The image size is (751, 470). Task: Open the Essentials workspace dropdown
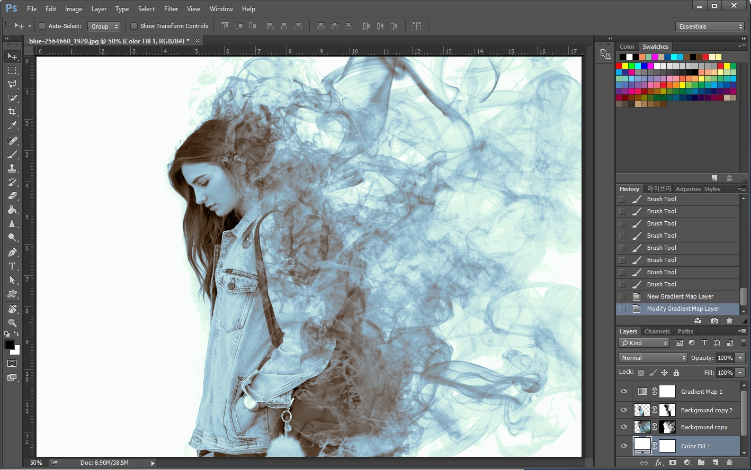pyautogui.click(x=710, y=26)
